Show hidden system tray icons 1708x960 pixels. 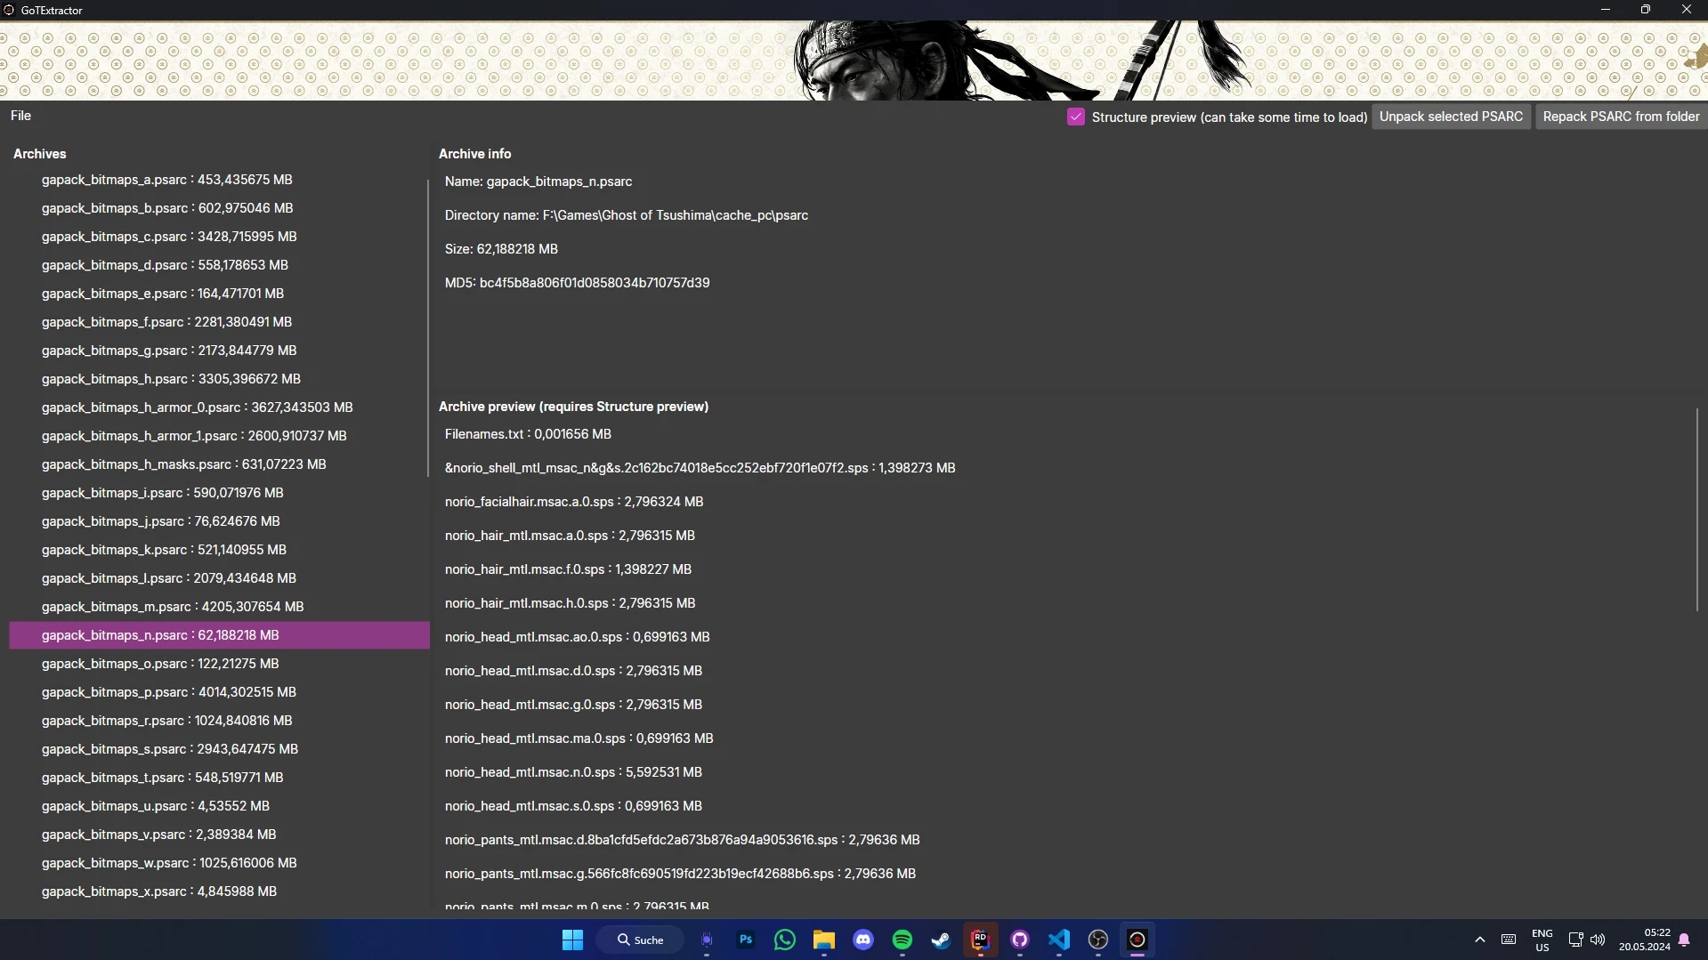(x=1480, y=940)
